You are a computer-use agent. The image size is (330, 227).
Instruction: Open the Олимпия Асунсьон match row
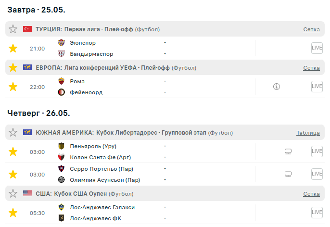pyautogui.click(x=105, y=180)
